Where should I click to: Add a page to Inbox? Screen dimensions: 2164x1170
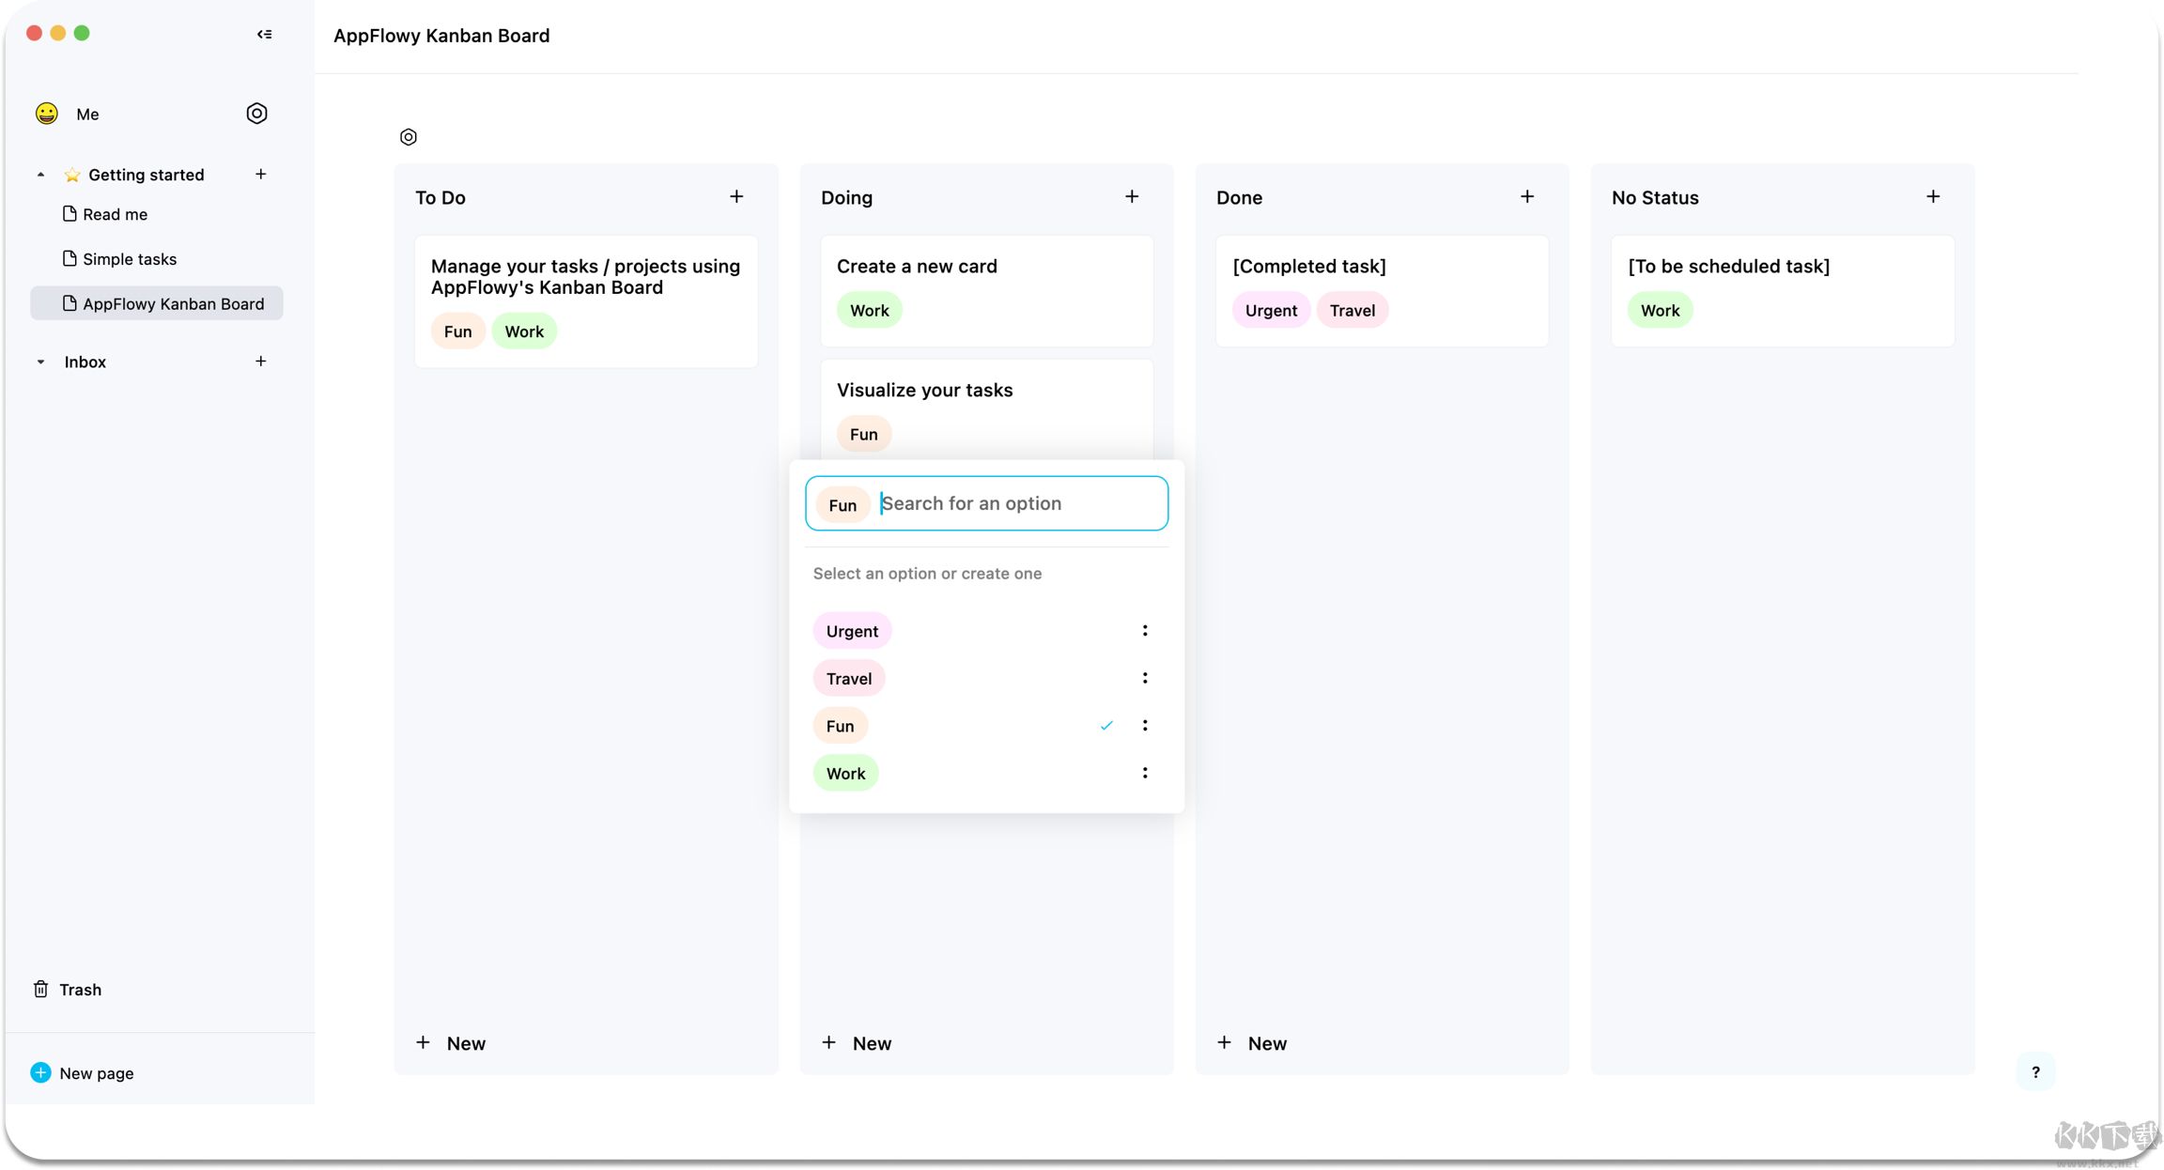pyautogui.click(x=261, y=361)
